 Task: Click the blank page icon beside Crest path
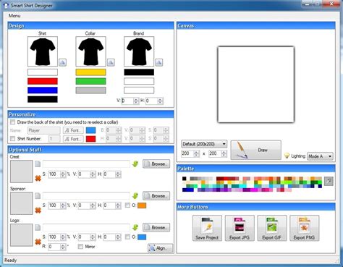[38, 164]
